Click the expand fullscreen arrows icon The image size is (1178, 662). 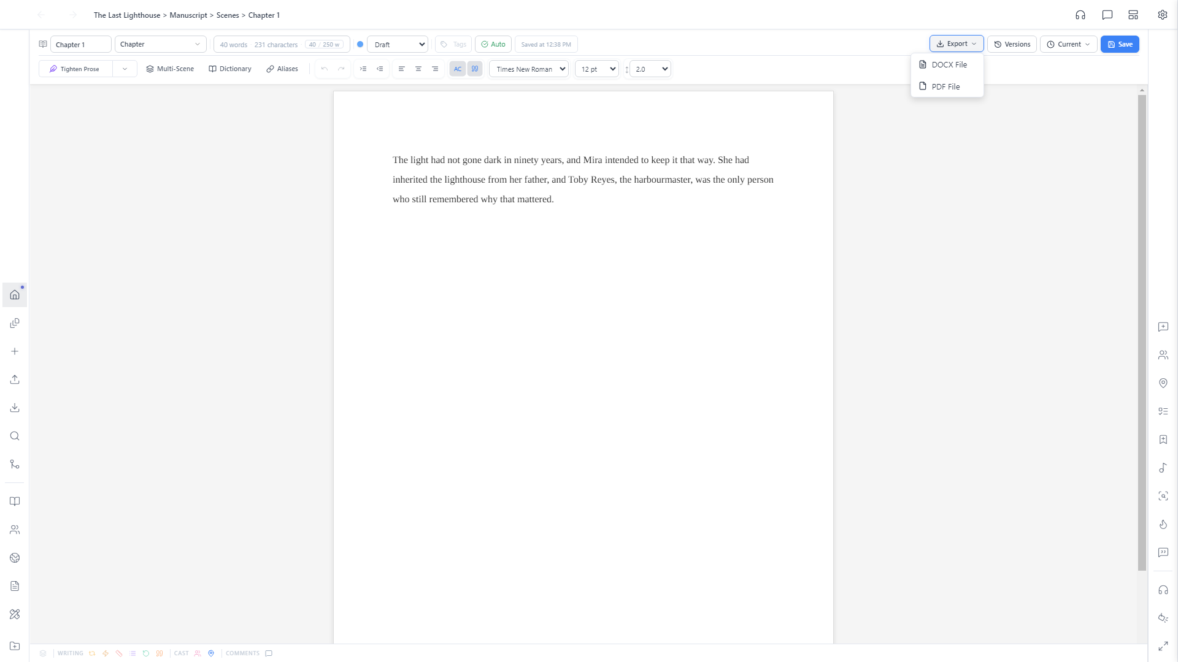1163,646
